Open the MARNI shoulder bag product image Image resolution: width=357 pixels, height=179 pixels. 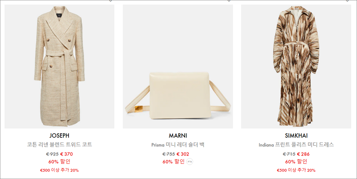coord(178,66)
